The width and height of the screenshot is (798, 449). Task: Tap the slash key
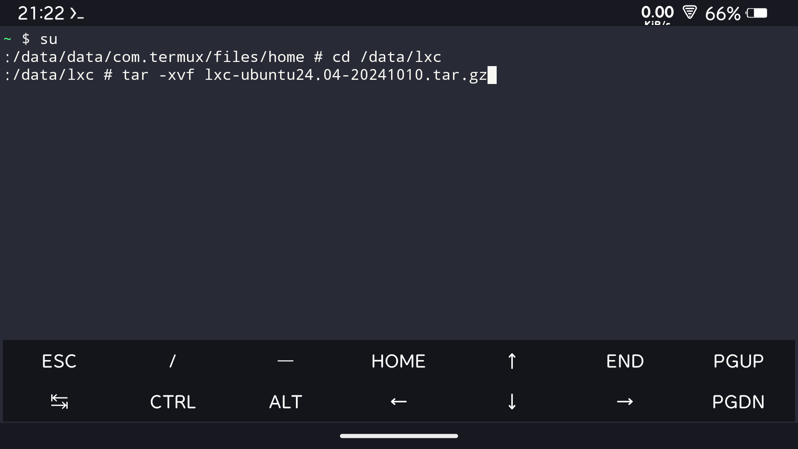tap(172, 361)
